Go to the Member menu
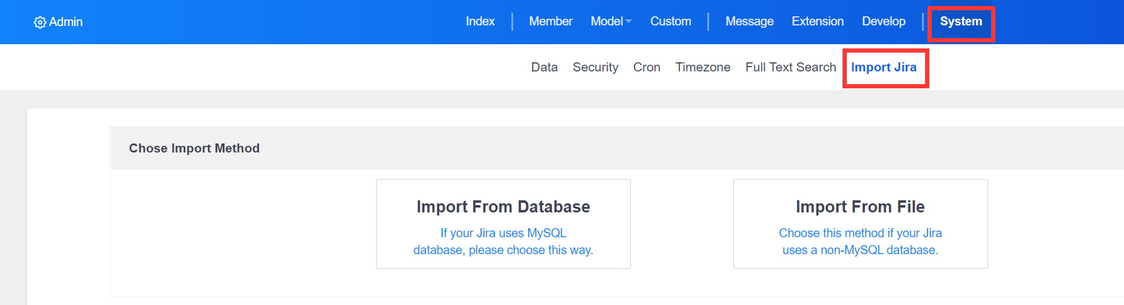The image size is (1124, 305). 550,21
